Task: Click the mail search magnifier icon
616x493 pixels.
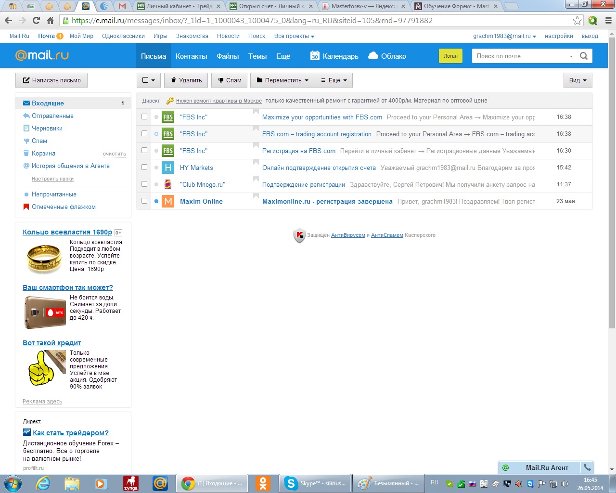Action: click(x=584, y=56)
